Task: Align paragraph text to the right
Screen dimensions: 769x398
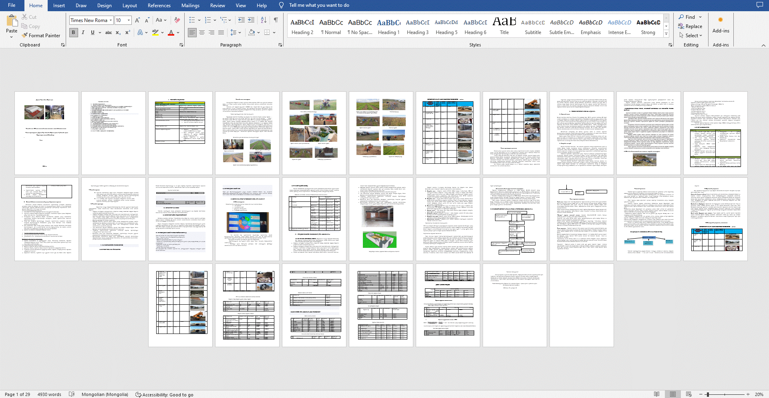Action: (x=211, y=32)
